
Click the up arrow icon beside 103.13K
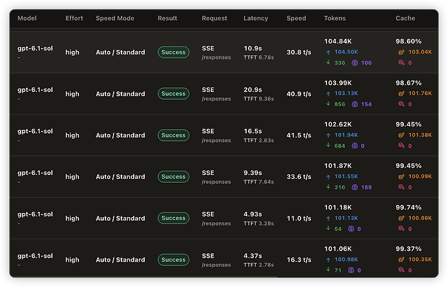click(328, 94)
